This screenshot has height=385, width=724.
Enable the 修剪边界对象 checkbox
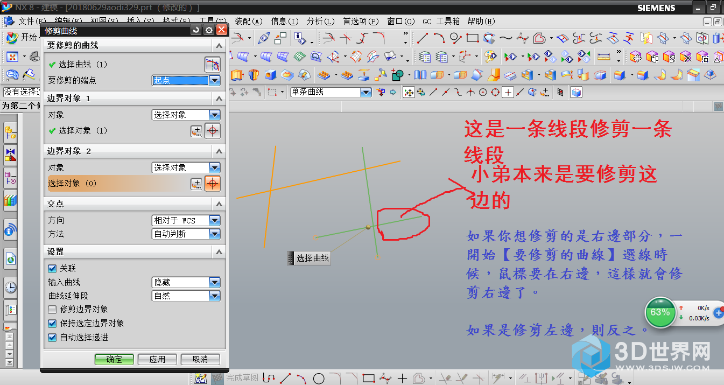[52, 309]
